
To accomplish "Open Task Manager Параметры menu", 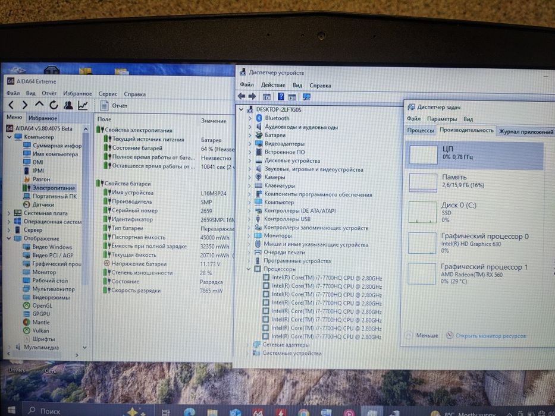I will [442, 119].
